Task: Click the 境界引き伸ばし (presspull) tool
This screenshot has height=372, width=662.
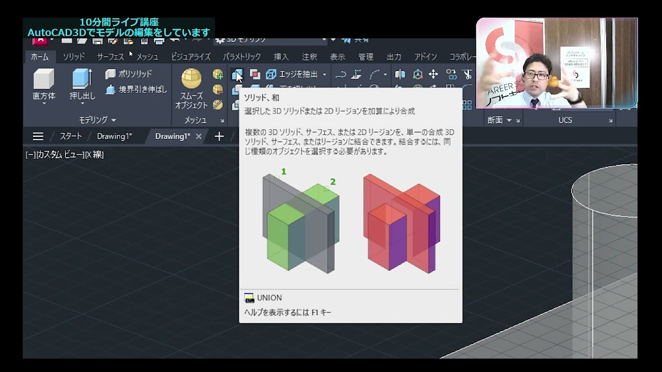Action: (x=137, y=89)
